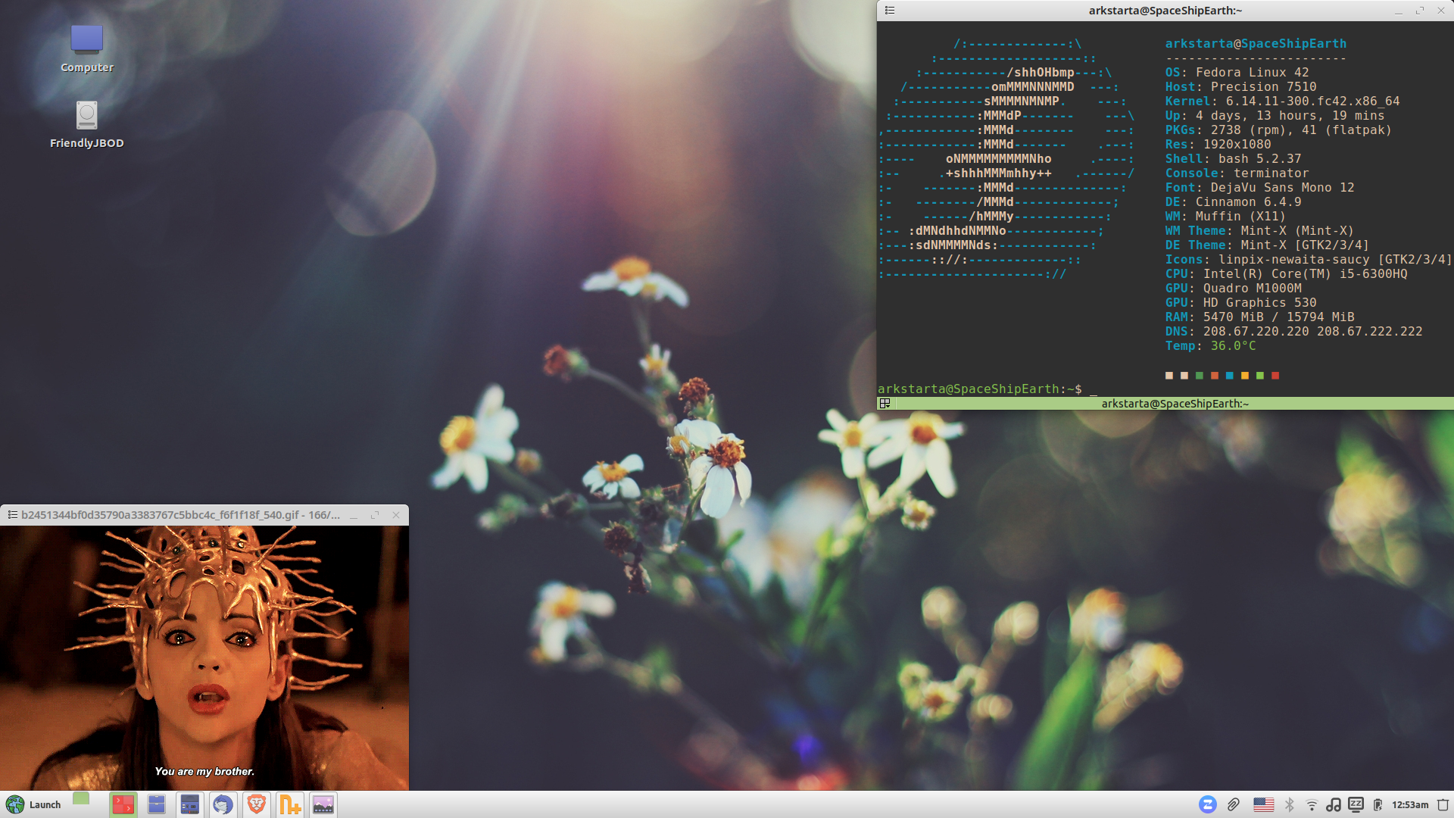Viewport: 1454px width, 818px height.
Task: Open the 12:53am clock calendar
Action: (x=1409, y=804)
